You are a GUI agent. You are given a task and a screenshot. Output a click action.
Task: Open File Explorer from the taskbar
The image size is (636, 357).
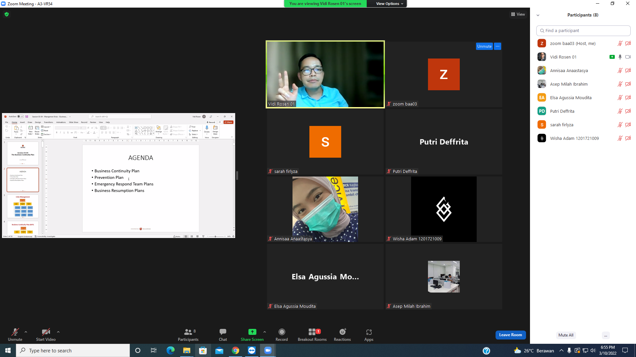pyautogui.click(x=186, y=350)
